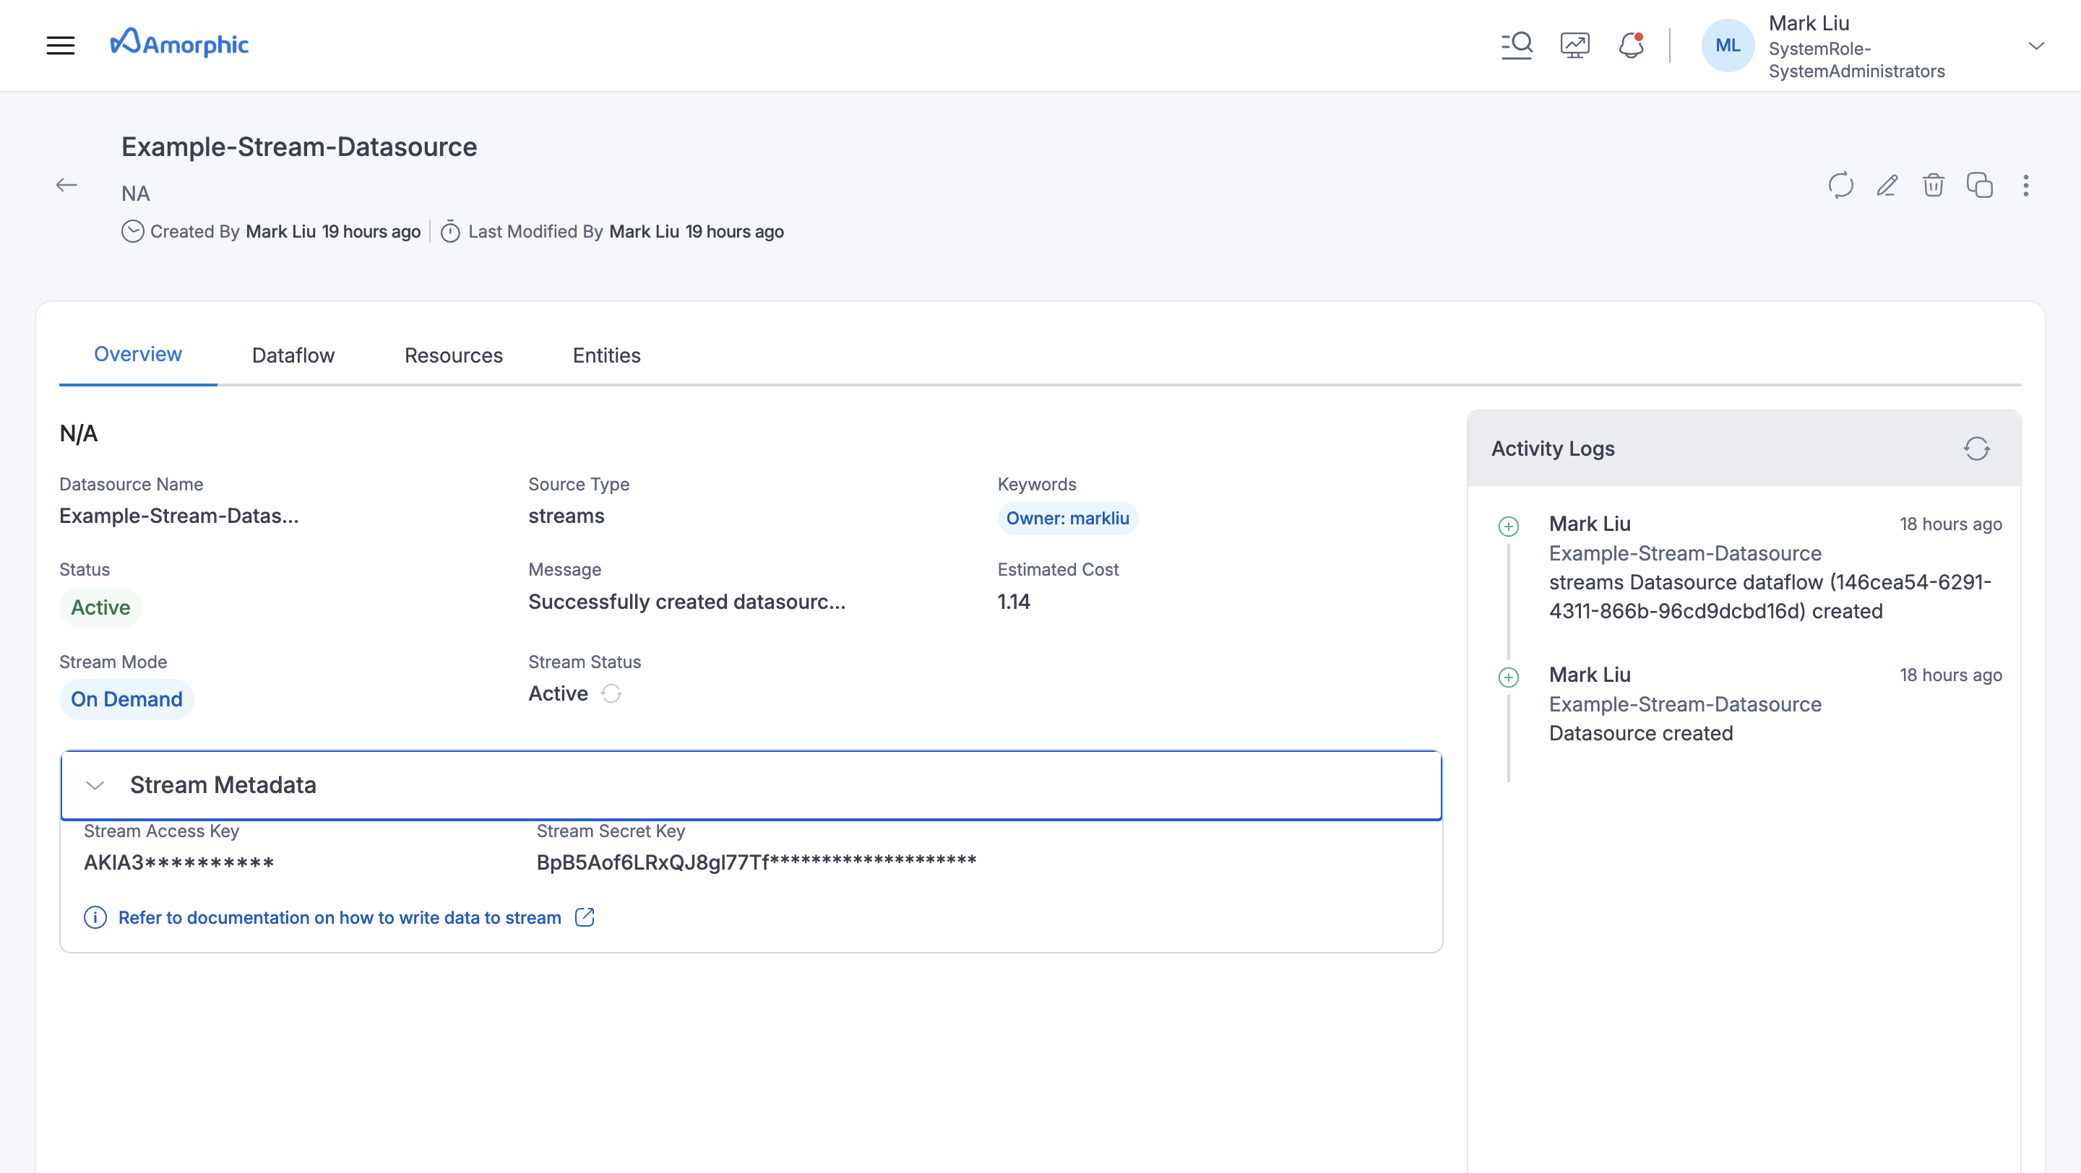Delete datasource using trash icon

1933,186
